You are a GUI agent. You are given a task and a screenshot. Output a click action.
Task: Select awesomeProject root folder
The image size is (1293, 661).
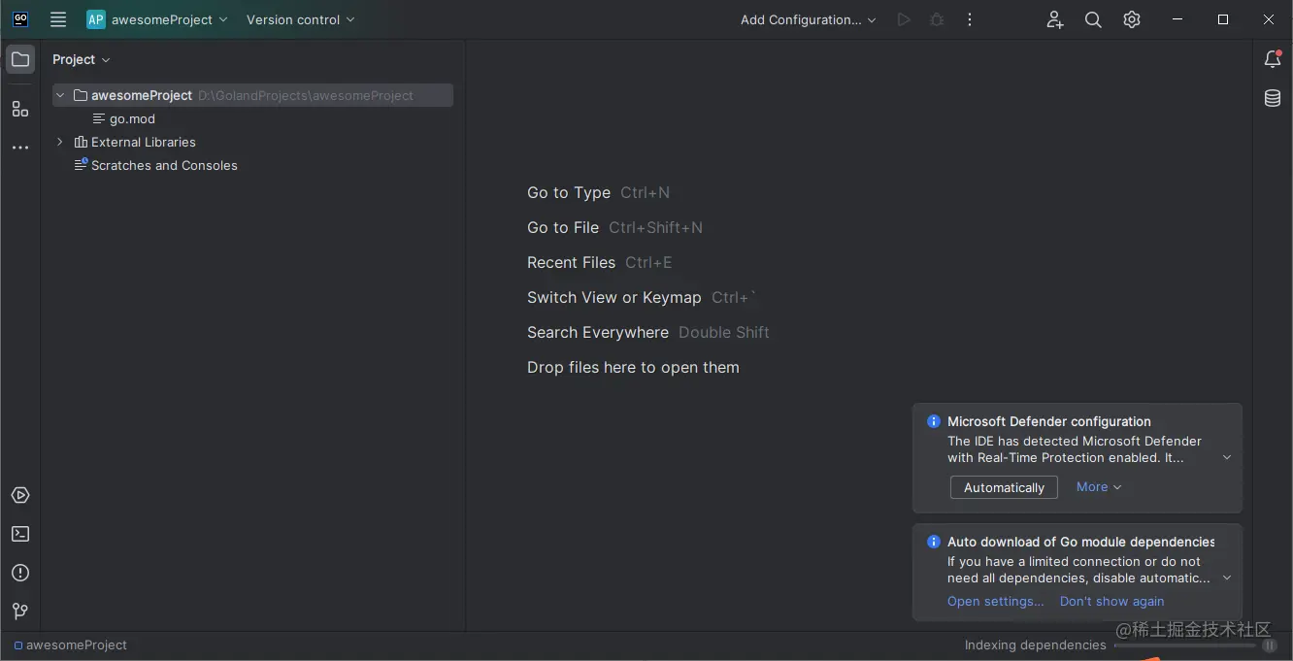point(252,95)
